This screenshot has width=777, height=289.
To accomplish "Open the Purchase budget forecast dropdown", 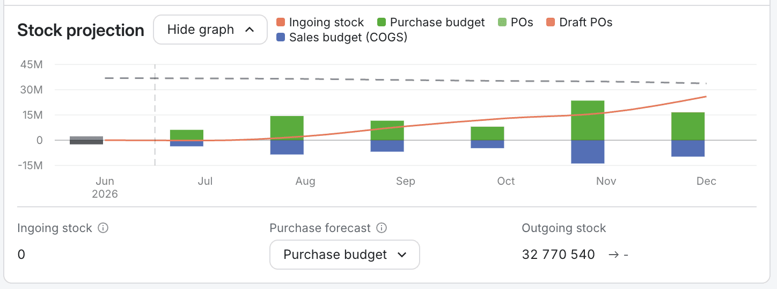I will (344, 254).
